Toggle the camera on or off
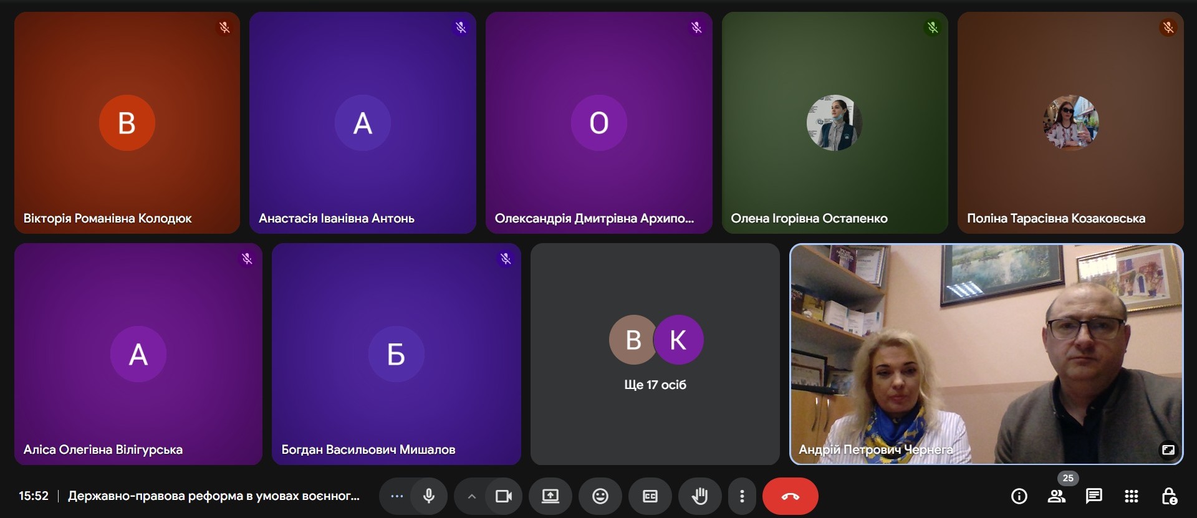This screenshot has width=1197, height=518. [503, 496]
